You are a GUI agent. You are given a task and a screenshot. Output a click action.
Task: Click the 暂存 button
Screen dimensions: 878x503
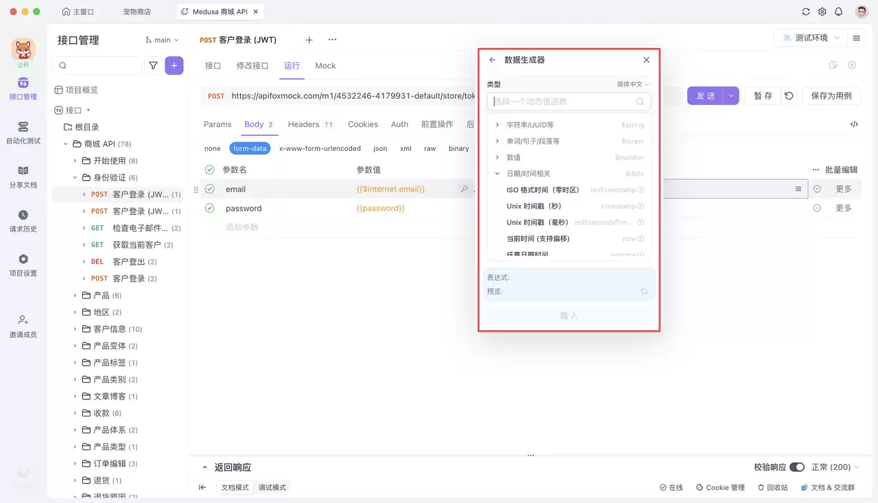point(763,96)
